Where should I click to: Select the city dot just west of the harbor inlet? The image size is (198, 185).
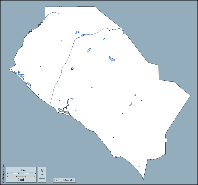pyautogui.click(x=60, y=101)
